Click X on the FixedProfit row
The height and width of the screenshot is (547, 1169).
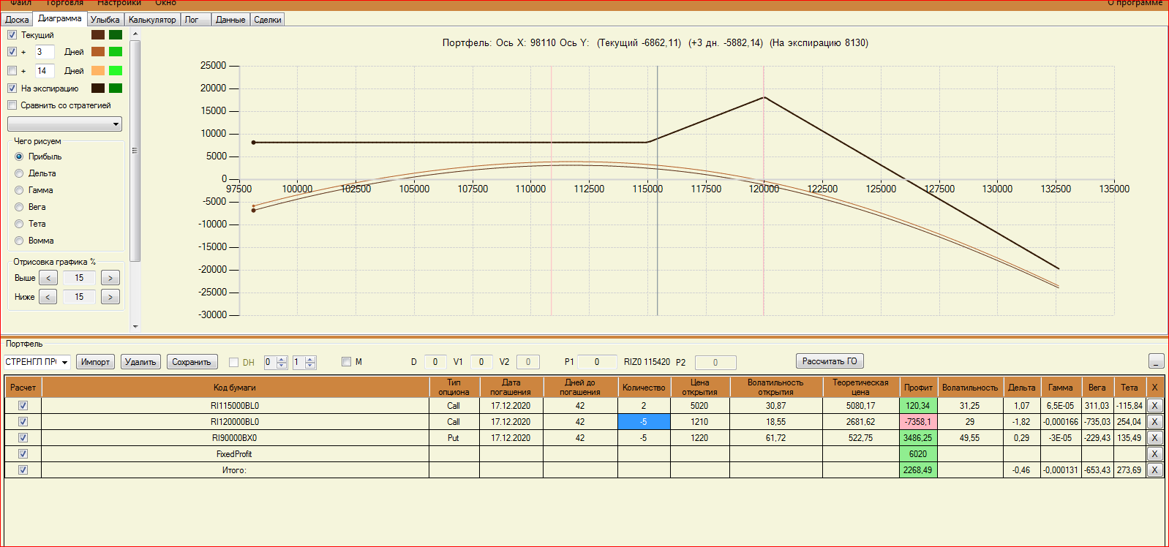1154,454
